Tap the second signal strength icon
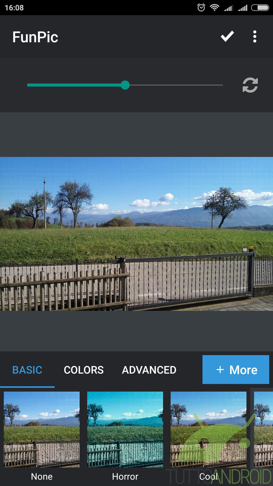The image size is (273, 486). (242, 8)
